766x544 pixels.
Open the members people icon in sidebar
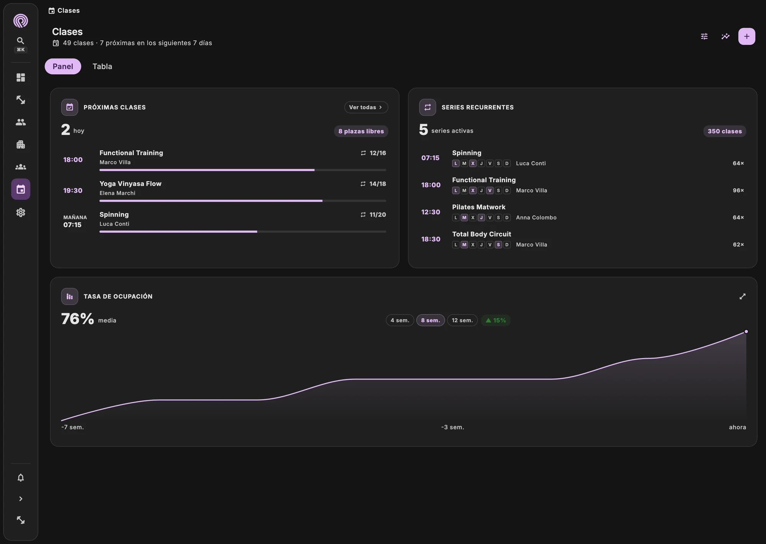tap(21, 122)
